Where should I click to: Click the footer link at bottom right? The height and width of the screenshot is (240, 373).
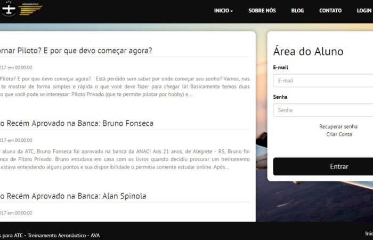click(368, 233)
